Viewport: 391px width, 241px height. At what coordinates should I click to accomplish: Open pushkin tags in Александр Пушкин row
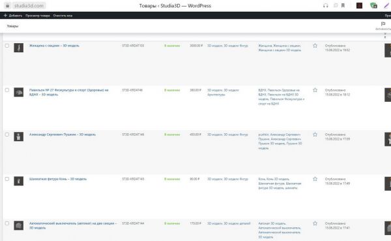click(x=280, y=141)
